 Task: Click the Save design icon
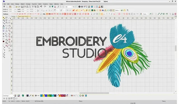[x=22, y=7]
